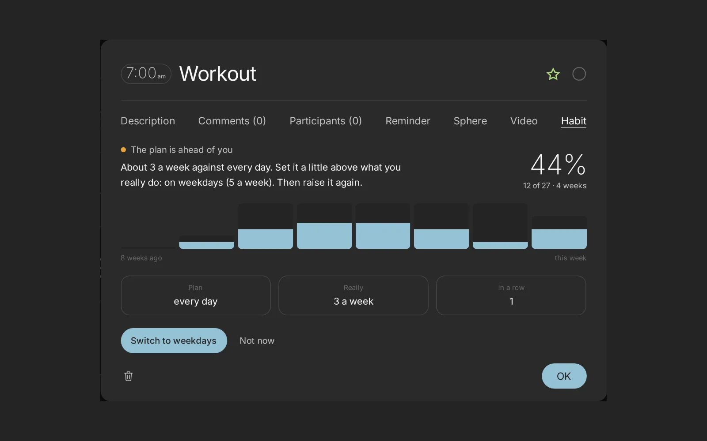The image size is (707, 441).
Task: Toggle the Workout completion circle
Action: tap(579, 74)
